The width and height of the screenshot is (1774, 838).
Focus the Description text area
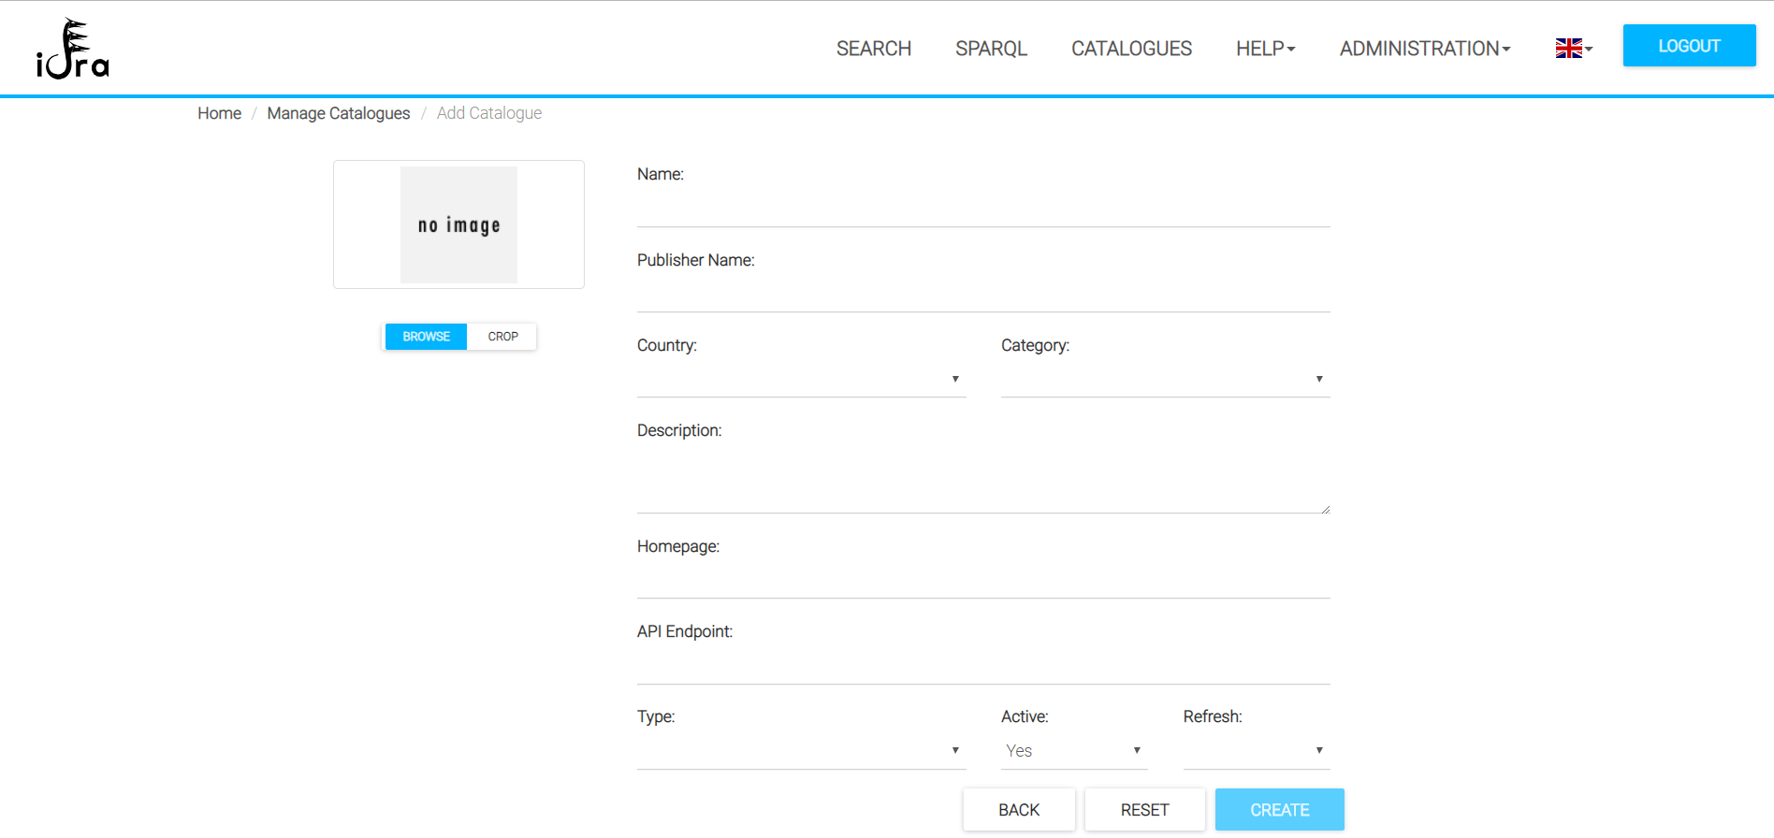point(983,481)
